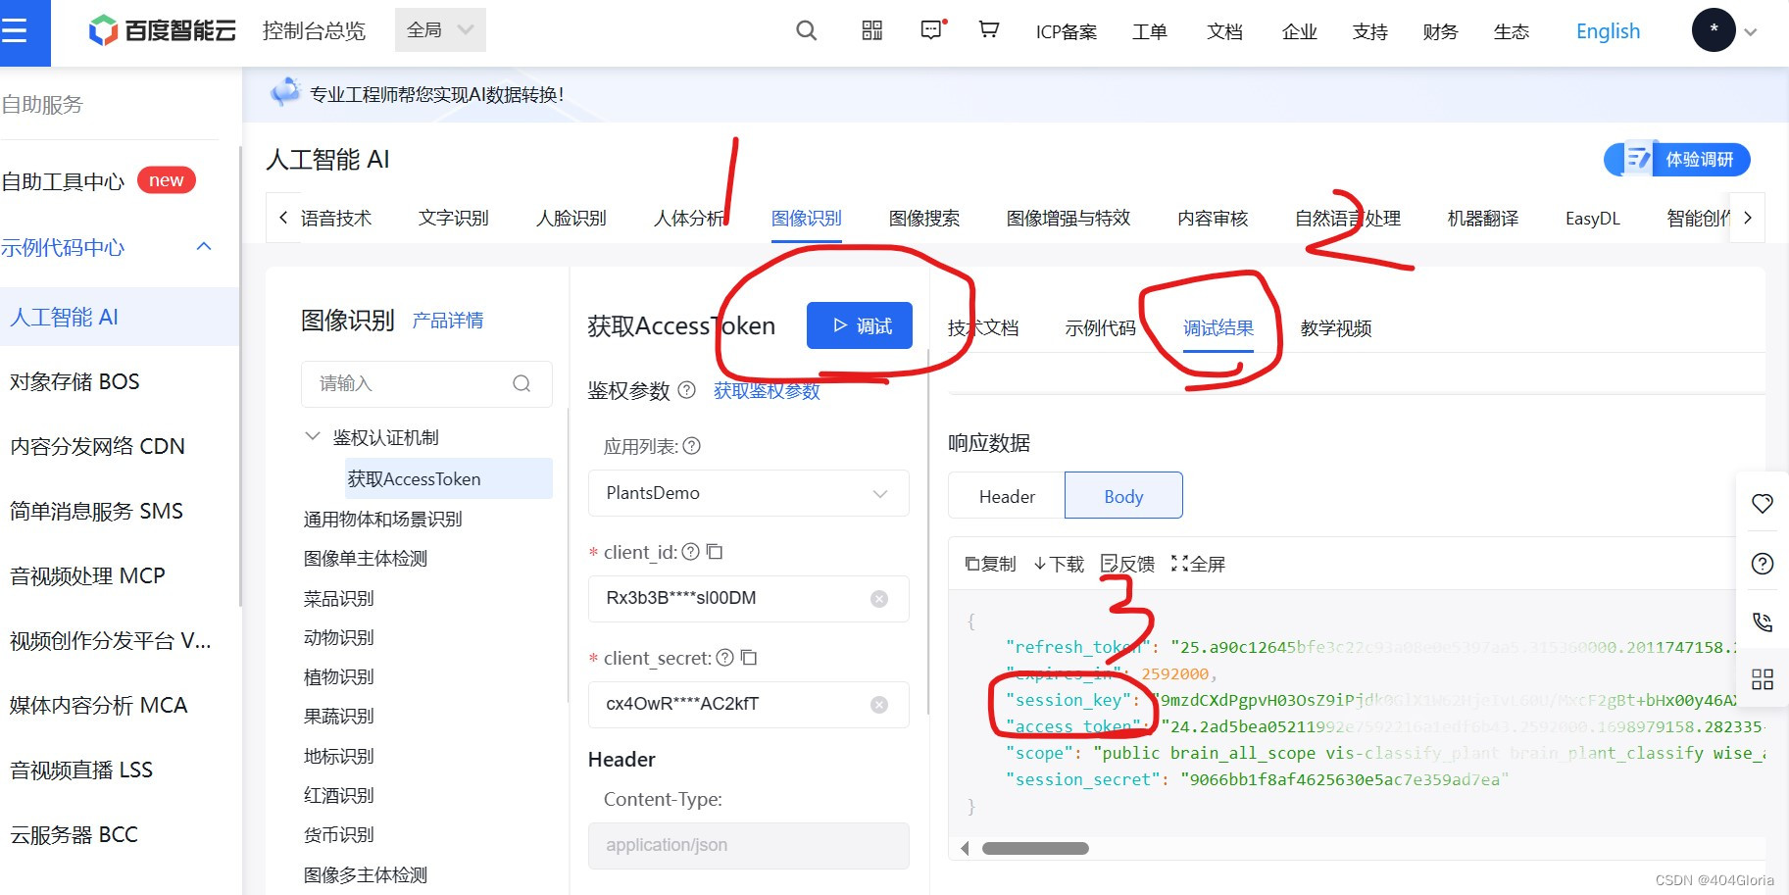Click search magnifier in 请输入 field

[522, 383]
